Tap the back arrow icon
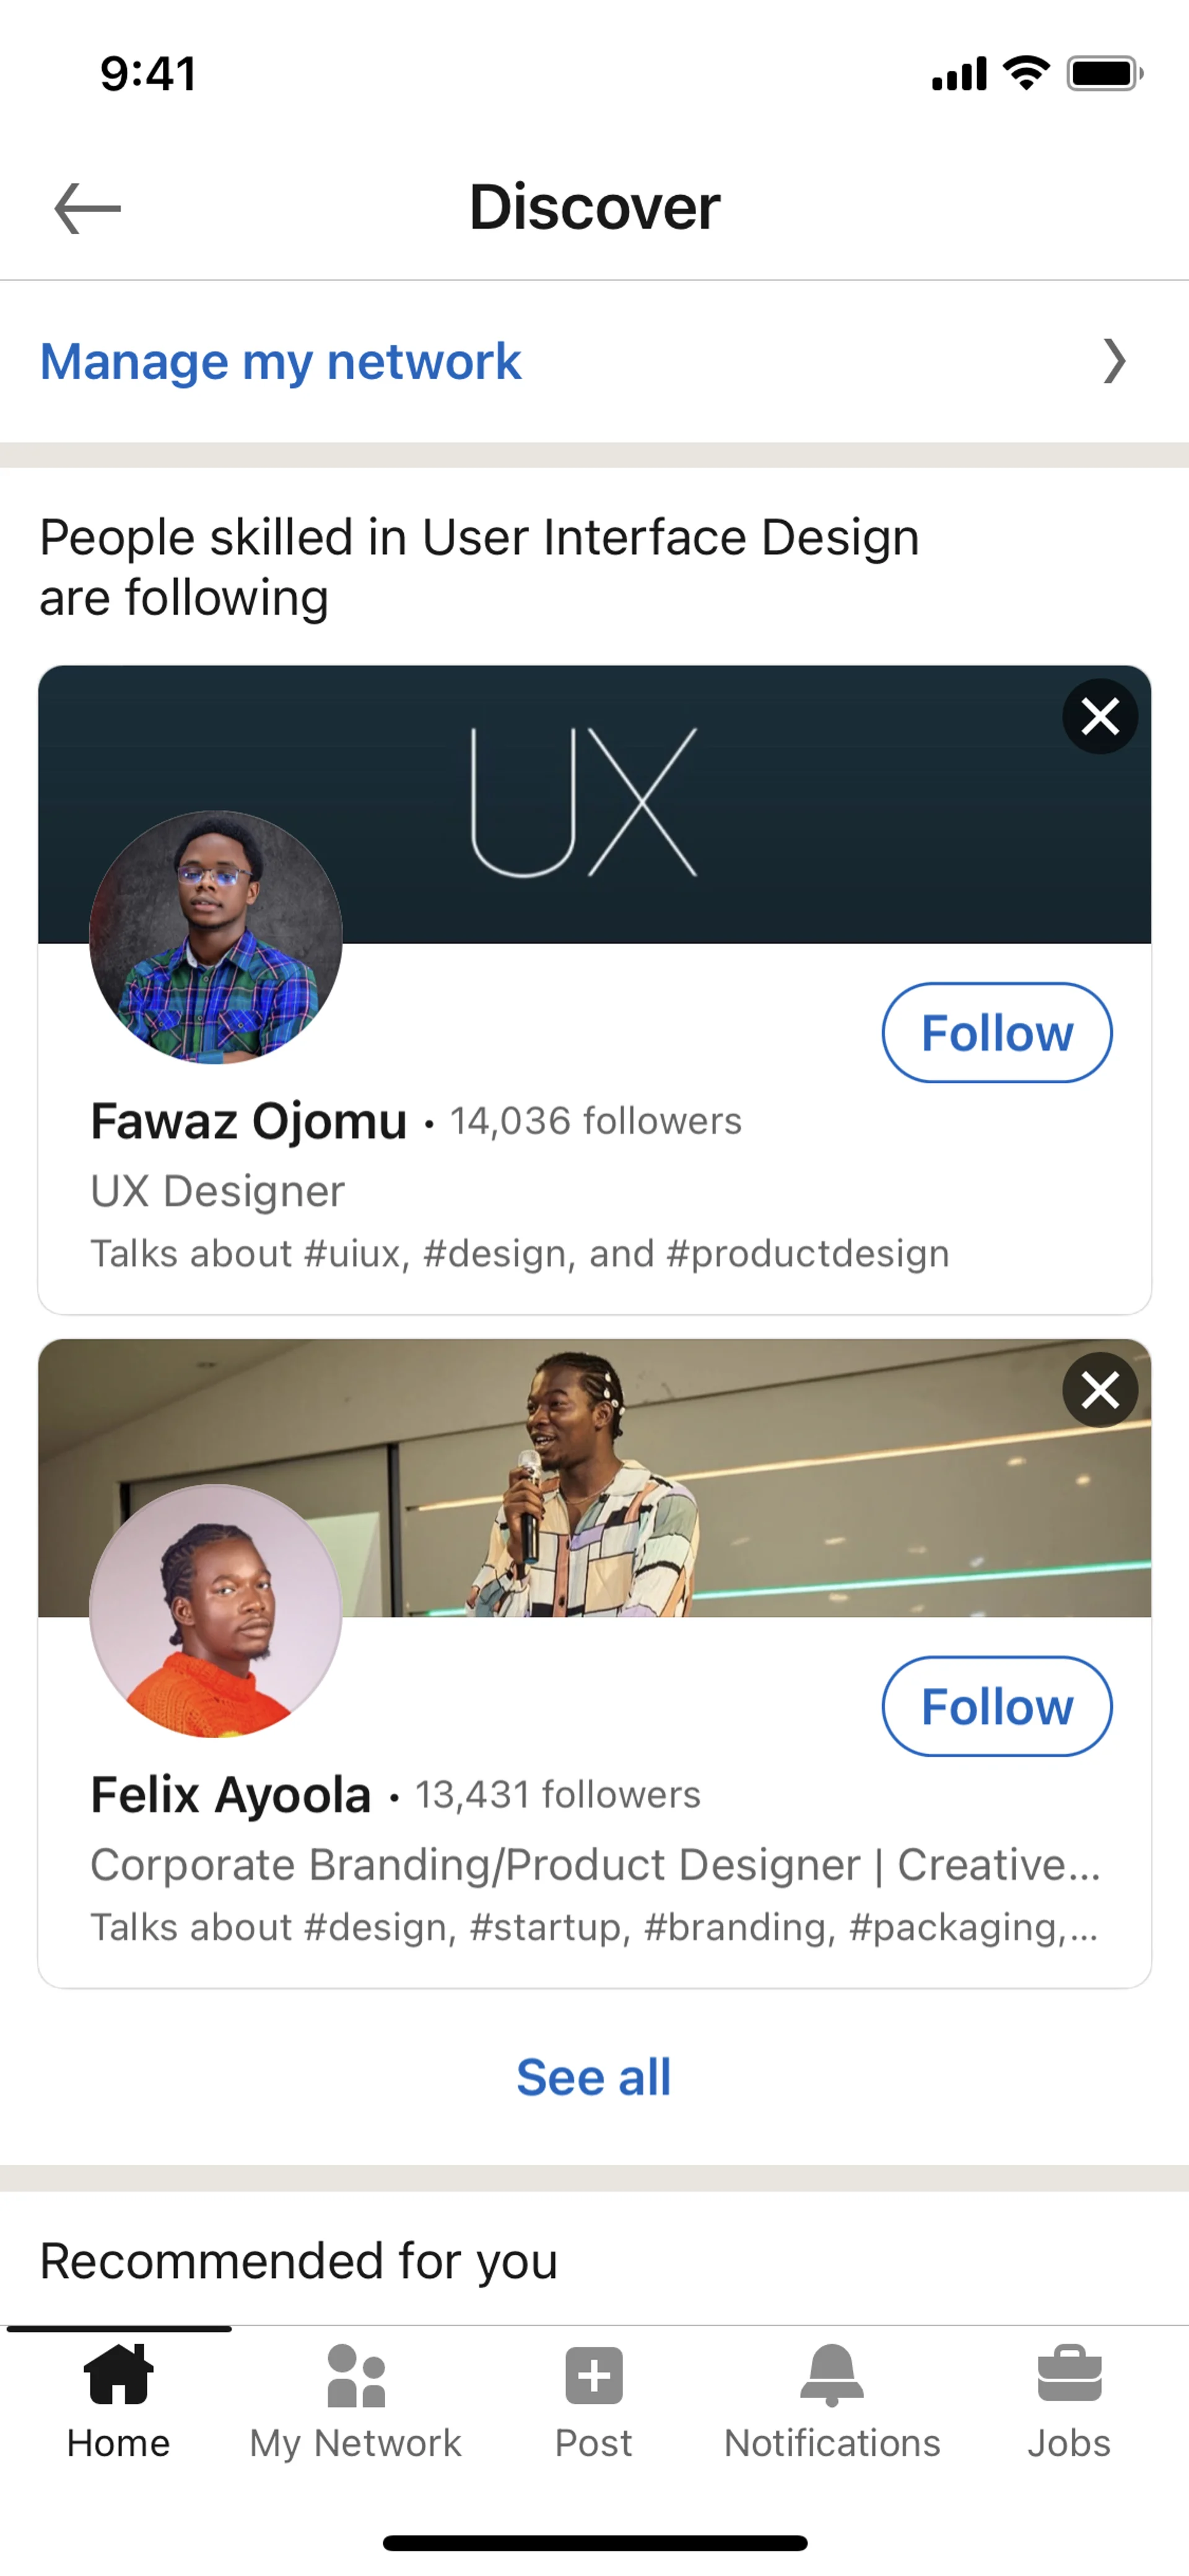This screenshot has height=2576, width=1189. click(x=87, y=208)
